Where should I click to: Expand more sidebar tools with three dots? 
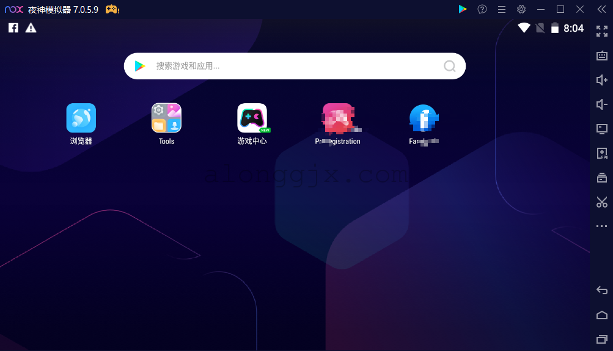(x=602, y=226)
